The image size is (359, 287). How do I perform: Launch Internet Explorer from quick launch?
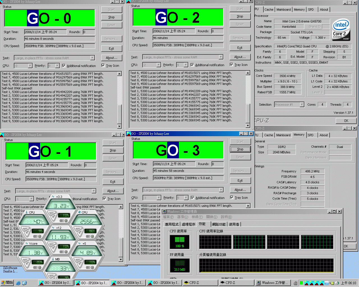(x=18, y=283)
